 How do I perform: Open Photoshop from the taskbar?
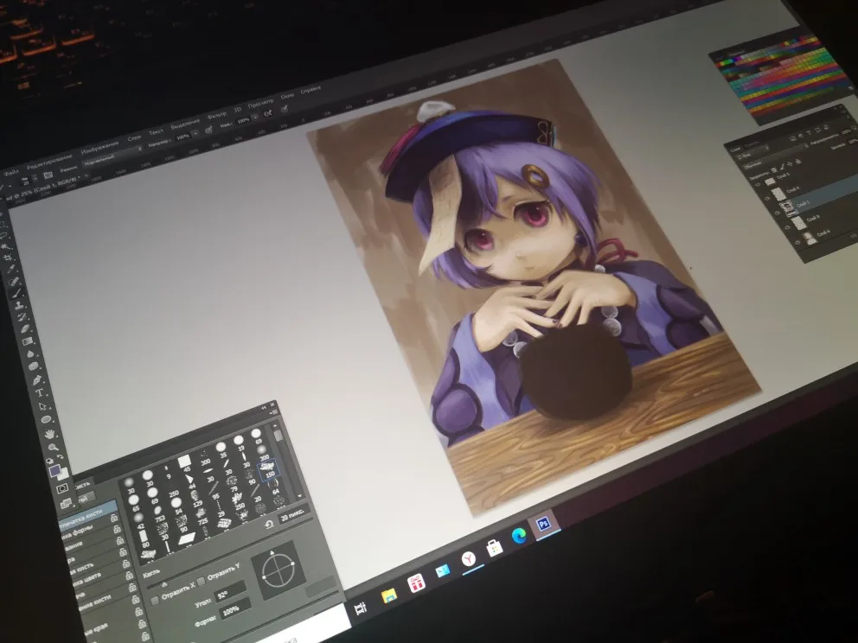tap(543, 524)
